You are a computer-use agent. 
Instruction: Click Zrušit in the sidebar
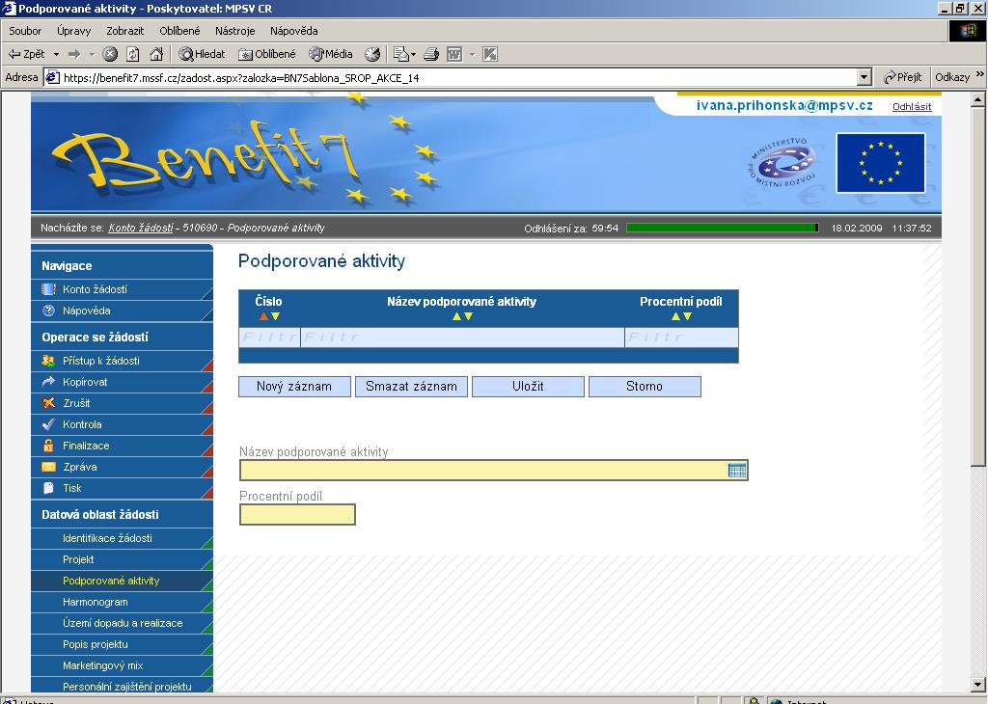click(122, 404)
